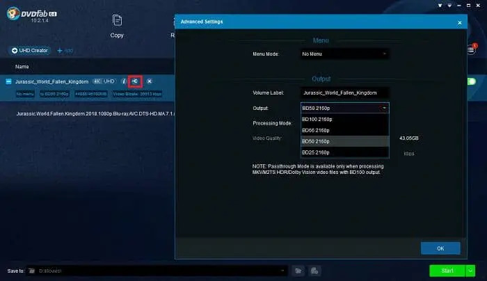Add a new source with plus button

pos(65,50)
